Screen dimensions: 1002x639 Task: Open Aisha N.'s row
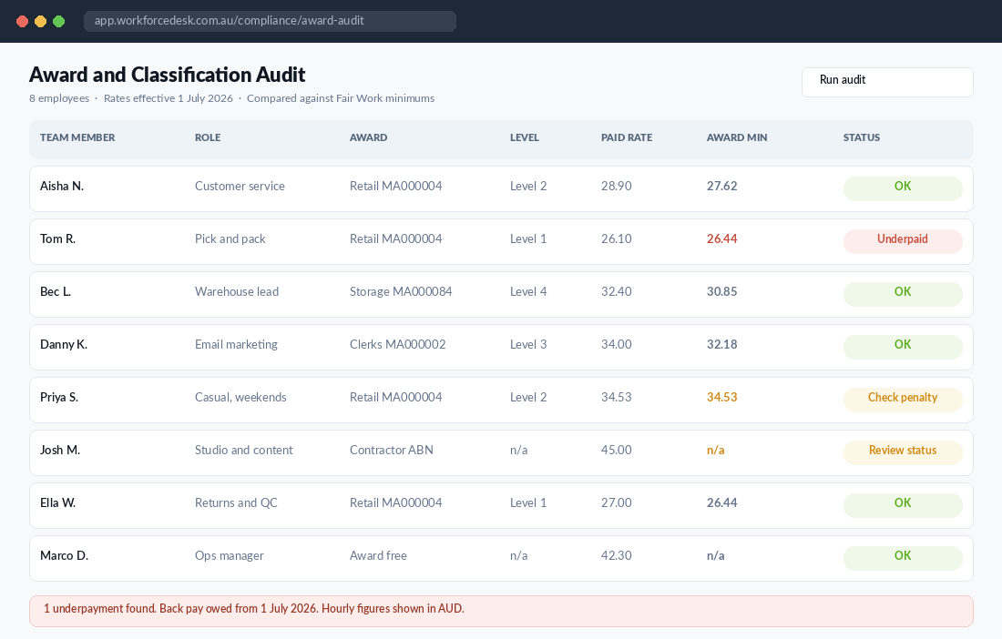(x=501, y=188)
